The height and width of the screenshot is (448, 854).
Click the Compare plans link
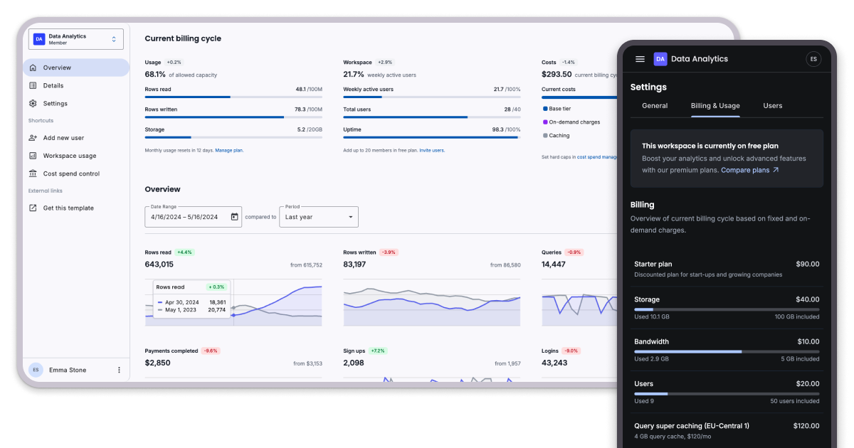point(745,170)
